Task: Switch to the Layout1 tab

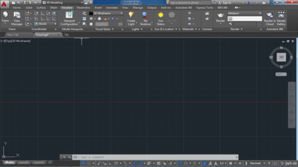Action: (x=24, y=162)
